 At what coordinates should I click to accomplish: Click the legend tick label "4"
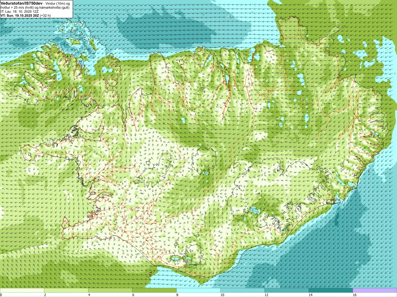89,295
